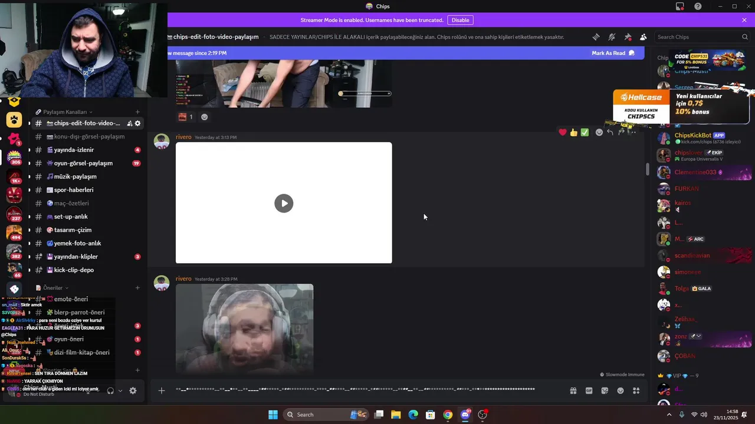Open konu-dışı-görsel-paylaşım channel
755x424 pixels.
pos(87,137)
